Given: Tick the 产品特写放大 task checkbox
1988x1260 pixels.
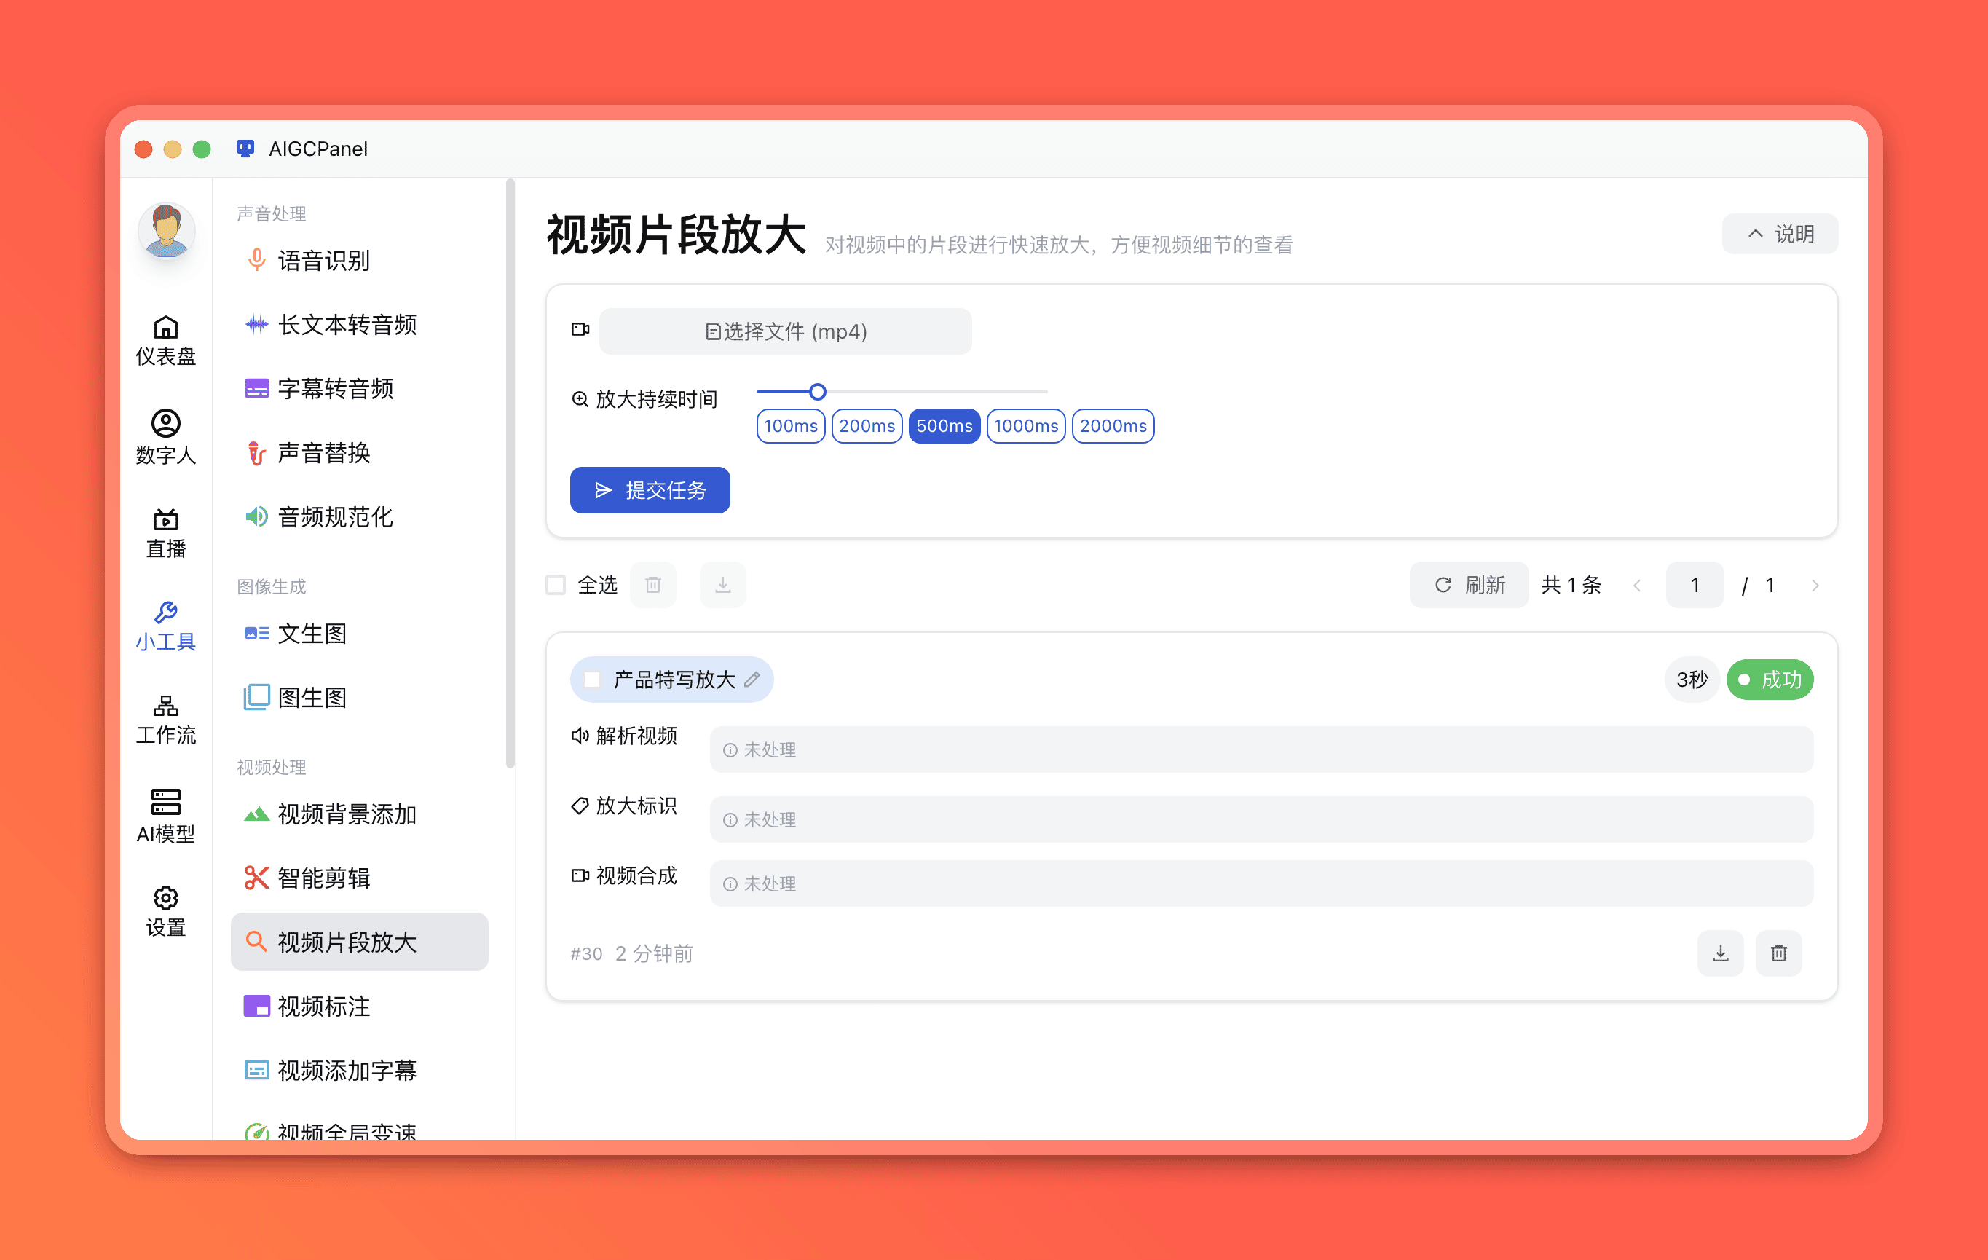Looking at the screenshot, I should click(592, 680).
